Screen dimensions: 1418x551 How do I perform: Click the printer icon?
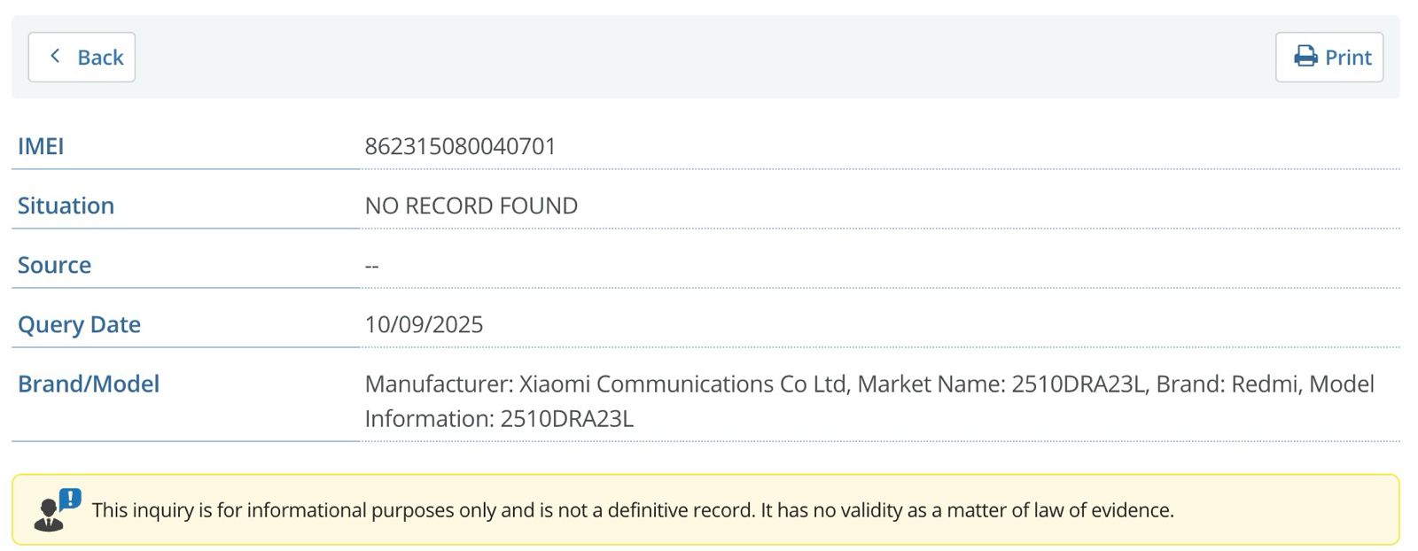(x=1305, y=58)
